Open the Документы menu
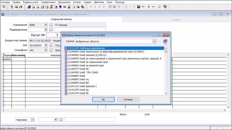This screenshot has width=232, height=130. tap(64, 2)
